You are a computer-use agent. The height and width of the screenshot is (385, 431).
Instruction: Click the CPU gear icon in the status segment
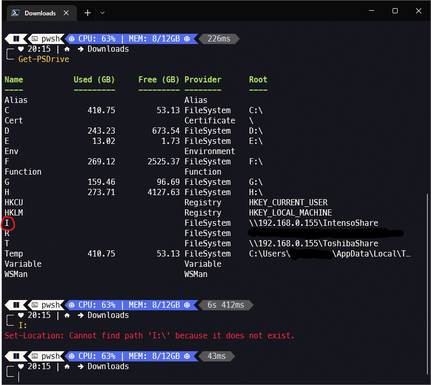(72, 38)
